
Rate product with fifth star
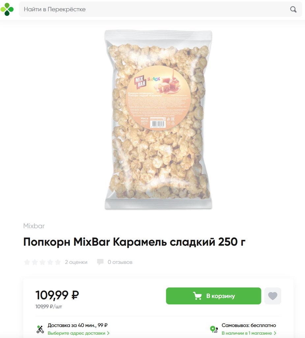point(58,262)
